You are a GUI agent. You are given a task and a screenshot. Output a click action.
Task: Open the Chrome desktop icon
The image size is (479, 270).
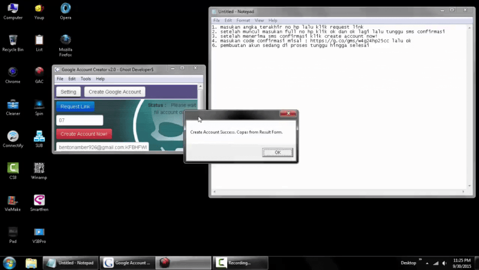[12, 72]
